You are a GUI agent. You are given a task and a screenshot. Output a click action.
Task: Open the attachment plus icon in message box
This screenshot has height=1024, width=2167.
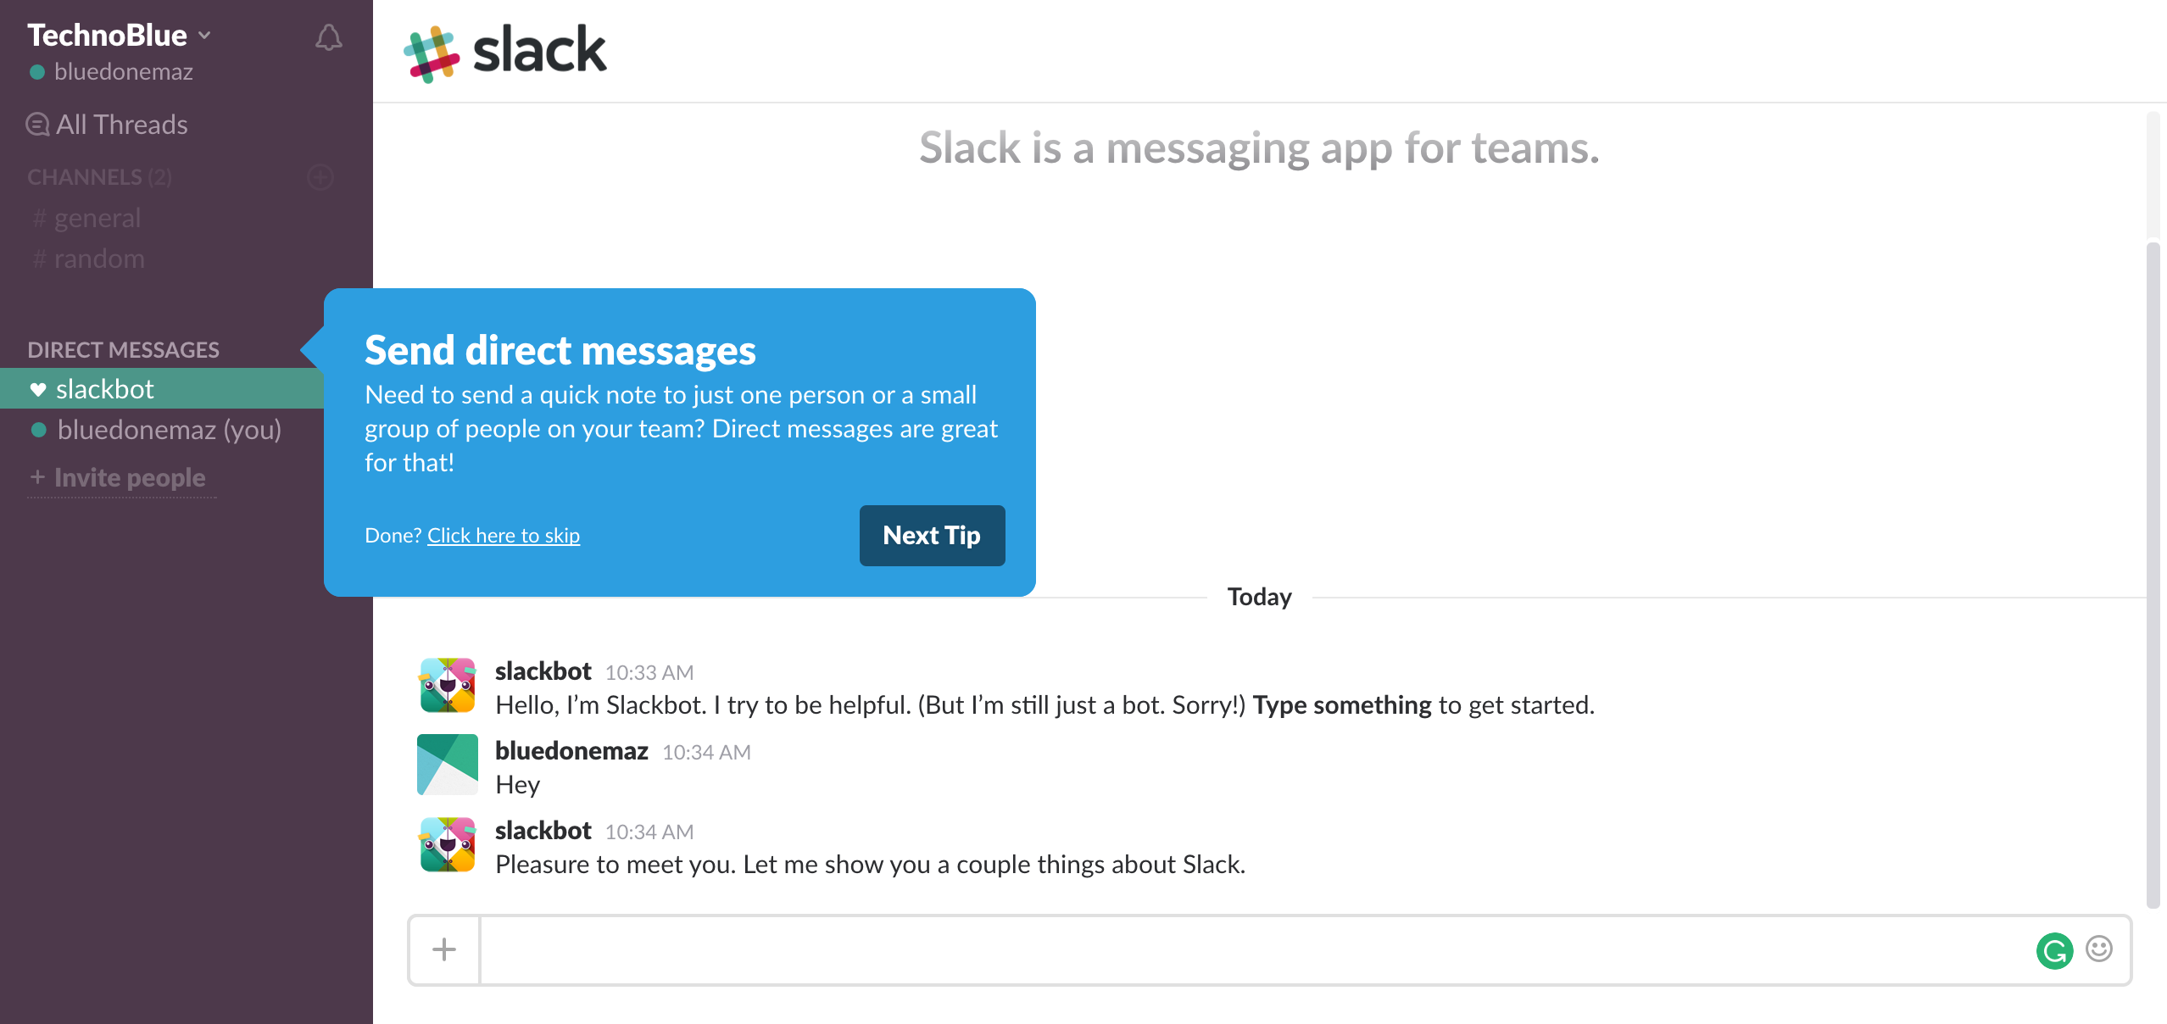click(x=443, y=949)
